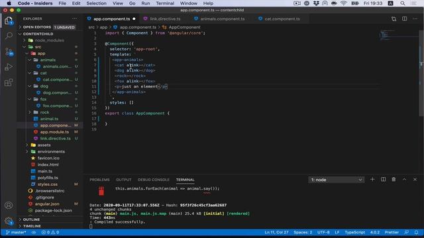Open the Extensions view

tap(9, 82)
